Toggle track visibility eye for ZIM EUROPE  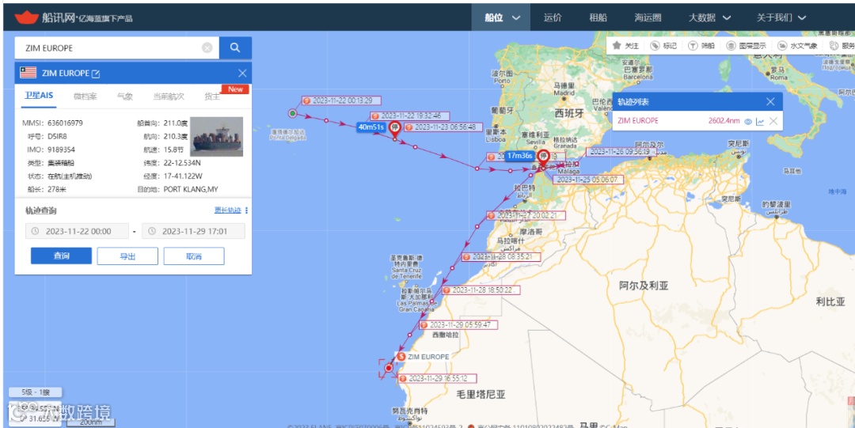(x=748, y=121)
